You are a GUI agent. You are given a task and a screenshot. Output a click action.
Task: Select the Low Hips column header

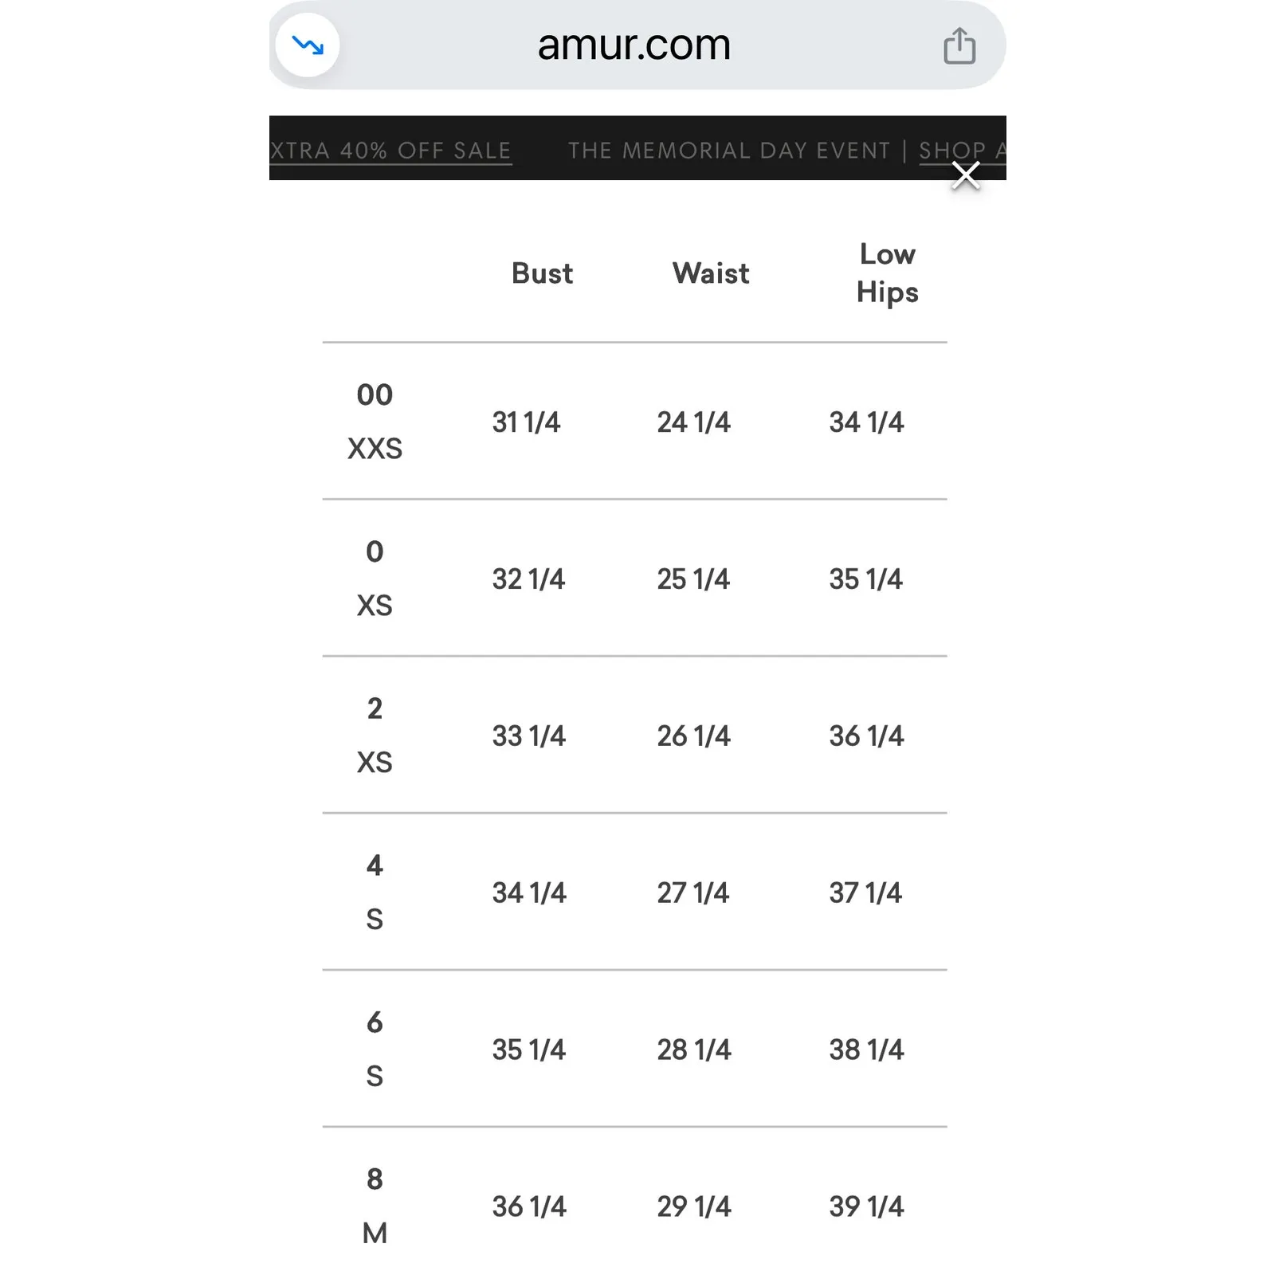887,273
